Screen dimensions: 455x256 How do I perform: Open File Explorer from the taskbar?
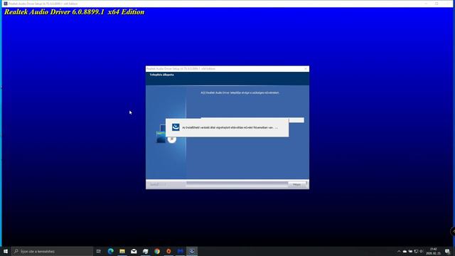122,251
